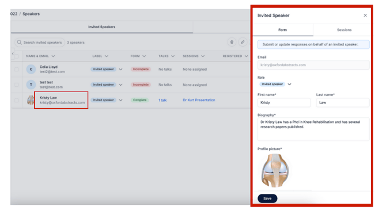The height and width of the screenshot is (214, 386).
Task: Click the name Celia Lloyd
Action: (x=48, y=67)
